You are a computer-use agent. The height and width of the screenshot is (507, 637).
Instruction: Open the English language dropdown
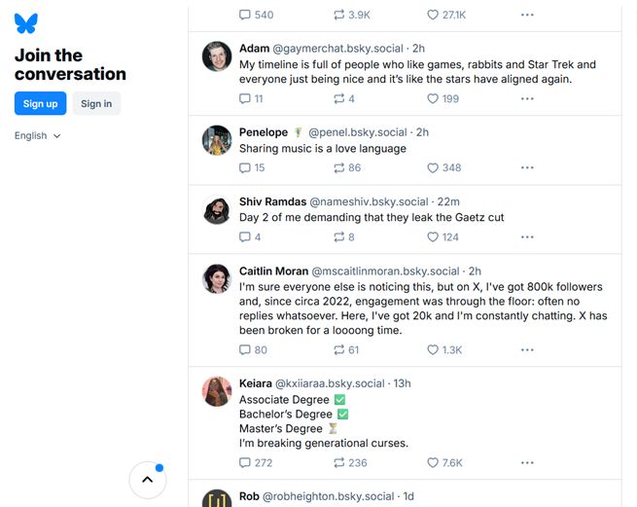(x=38, y=135)
